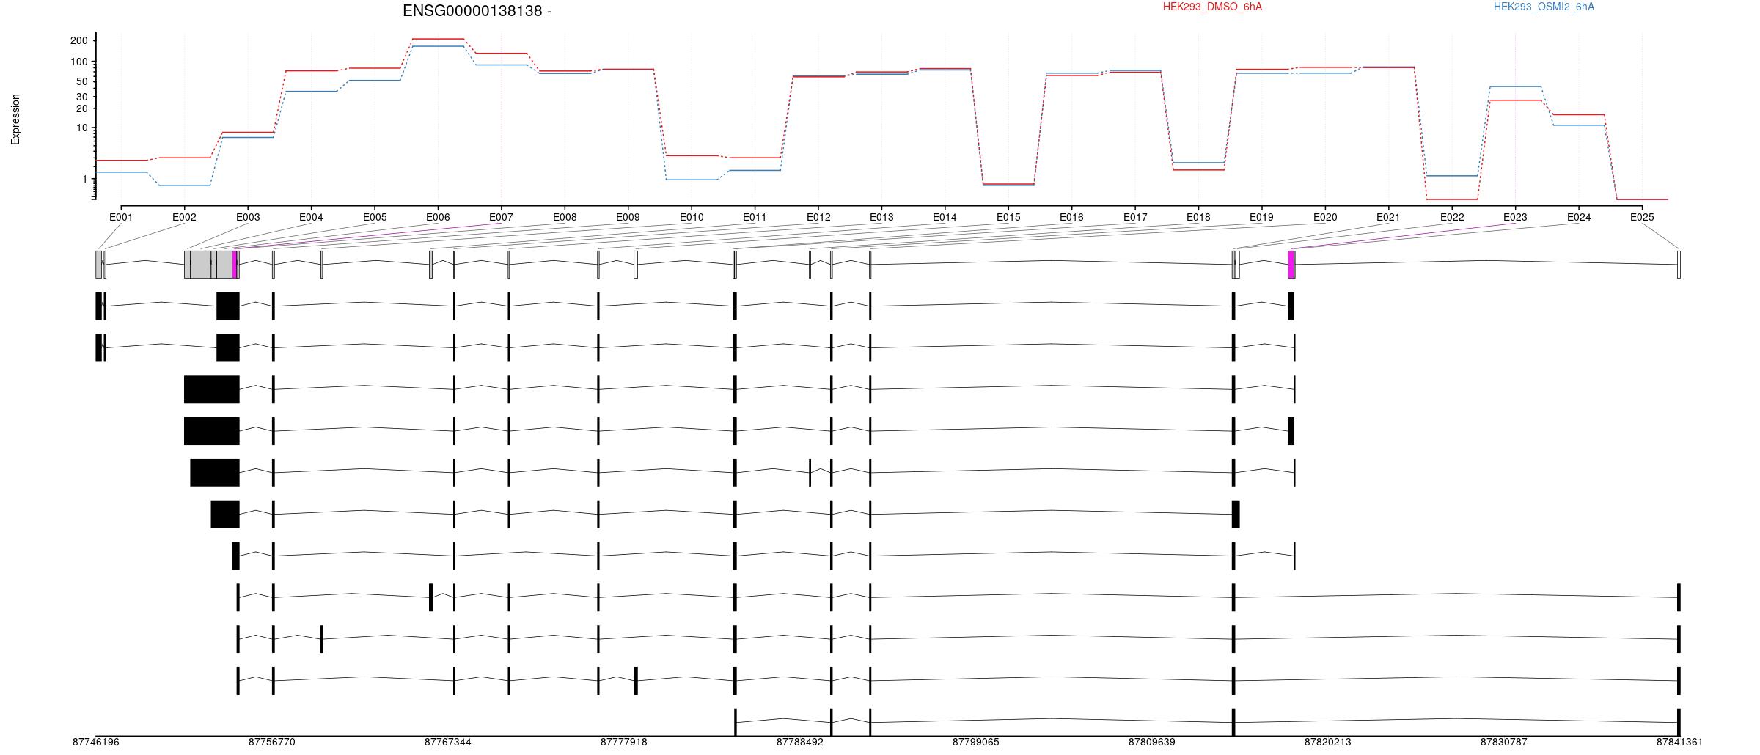This screenshot has width=1760, height=755.
Task: Select exon label E012
Action: click(818, 217)
